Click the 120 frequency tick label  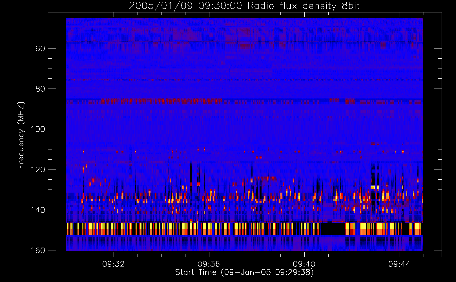tap(38, 169)
